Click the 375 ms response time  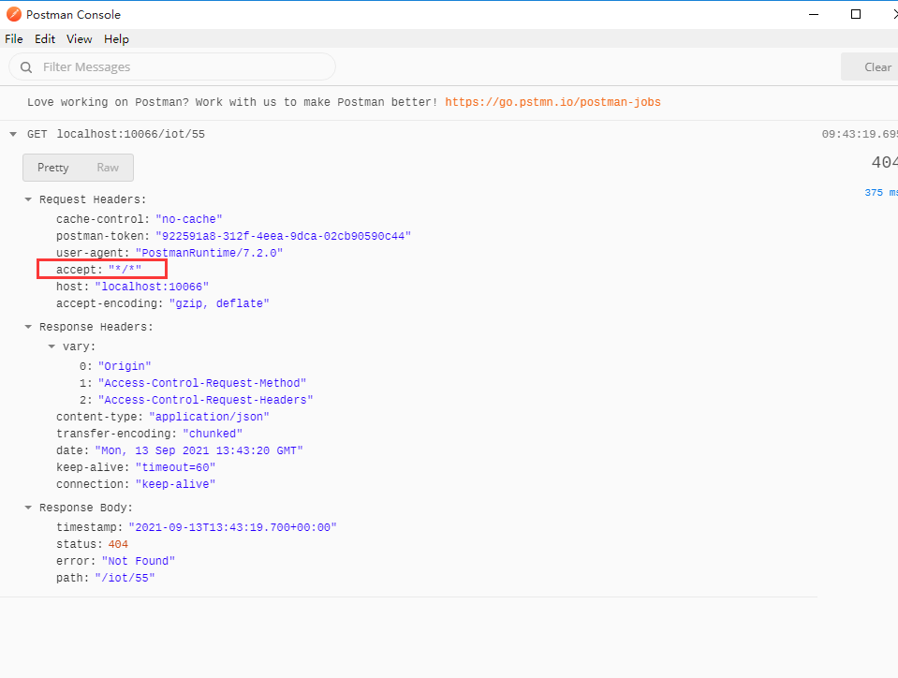pyautogui.click(x=881, y=192)
